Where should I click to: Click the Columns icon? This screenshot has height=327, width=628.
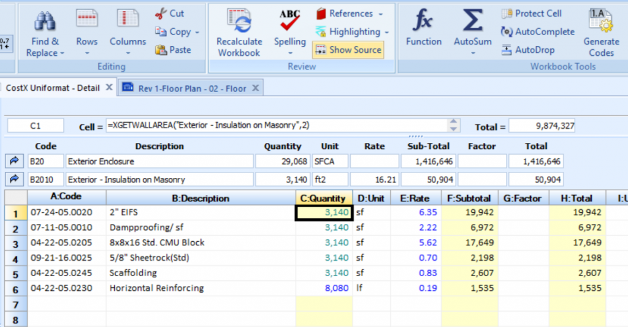tap(128, 18)
